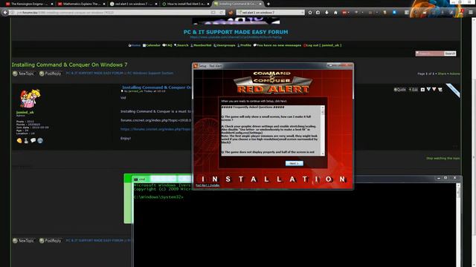
Task: Click the FAQ text box down arrow
Action: [x=322, y=154]
